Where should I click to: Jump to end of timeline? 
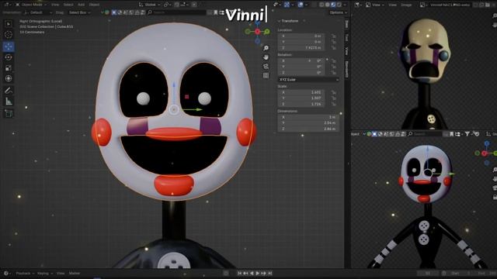tap(270, 274)
